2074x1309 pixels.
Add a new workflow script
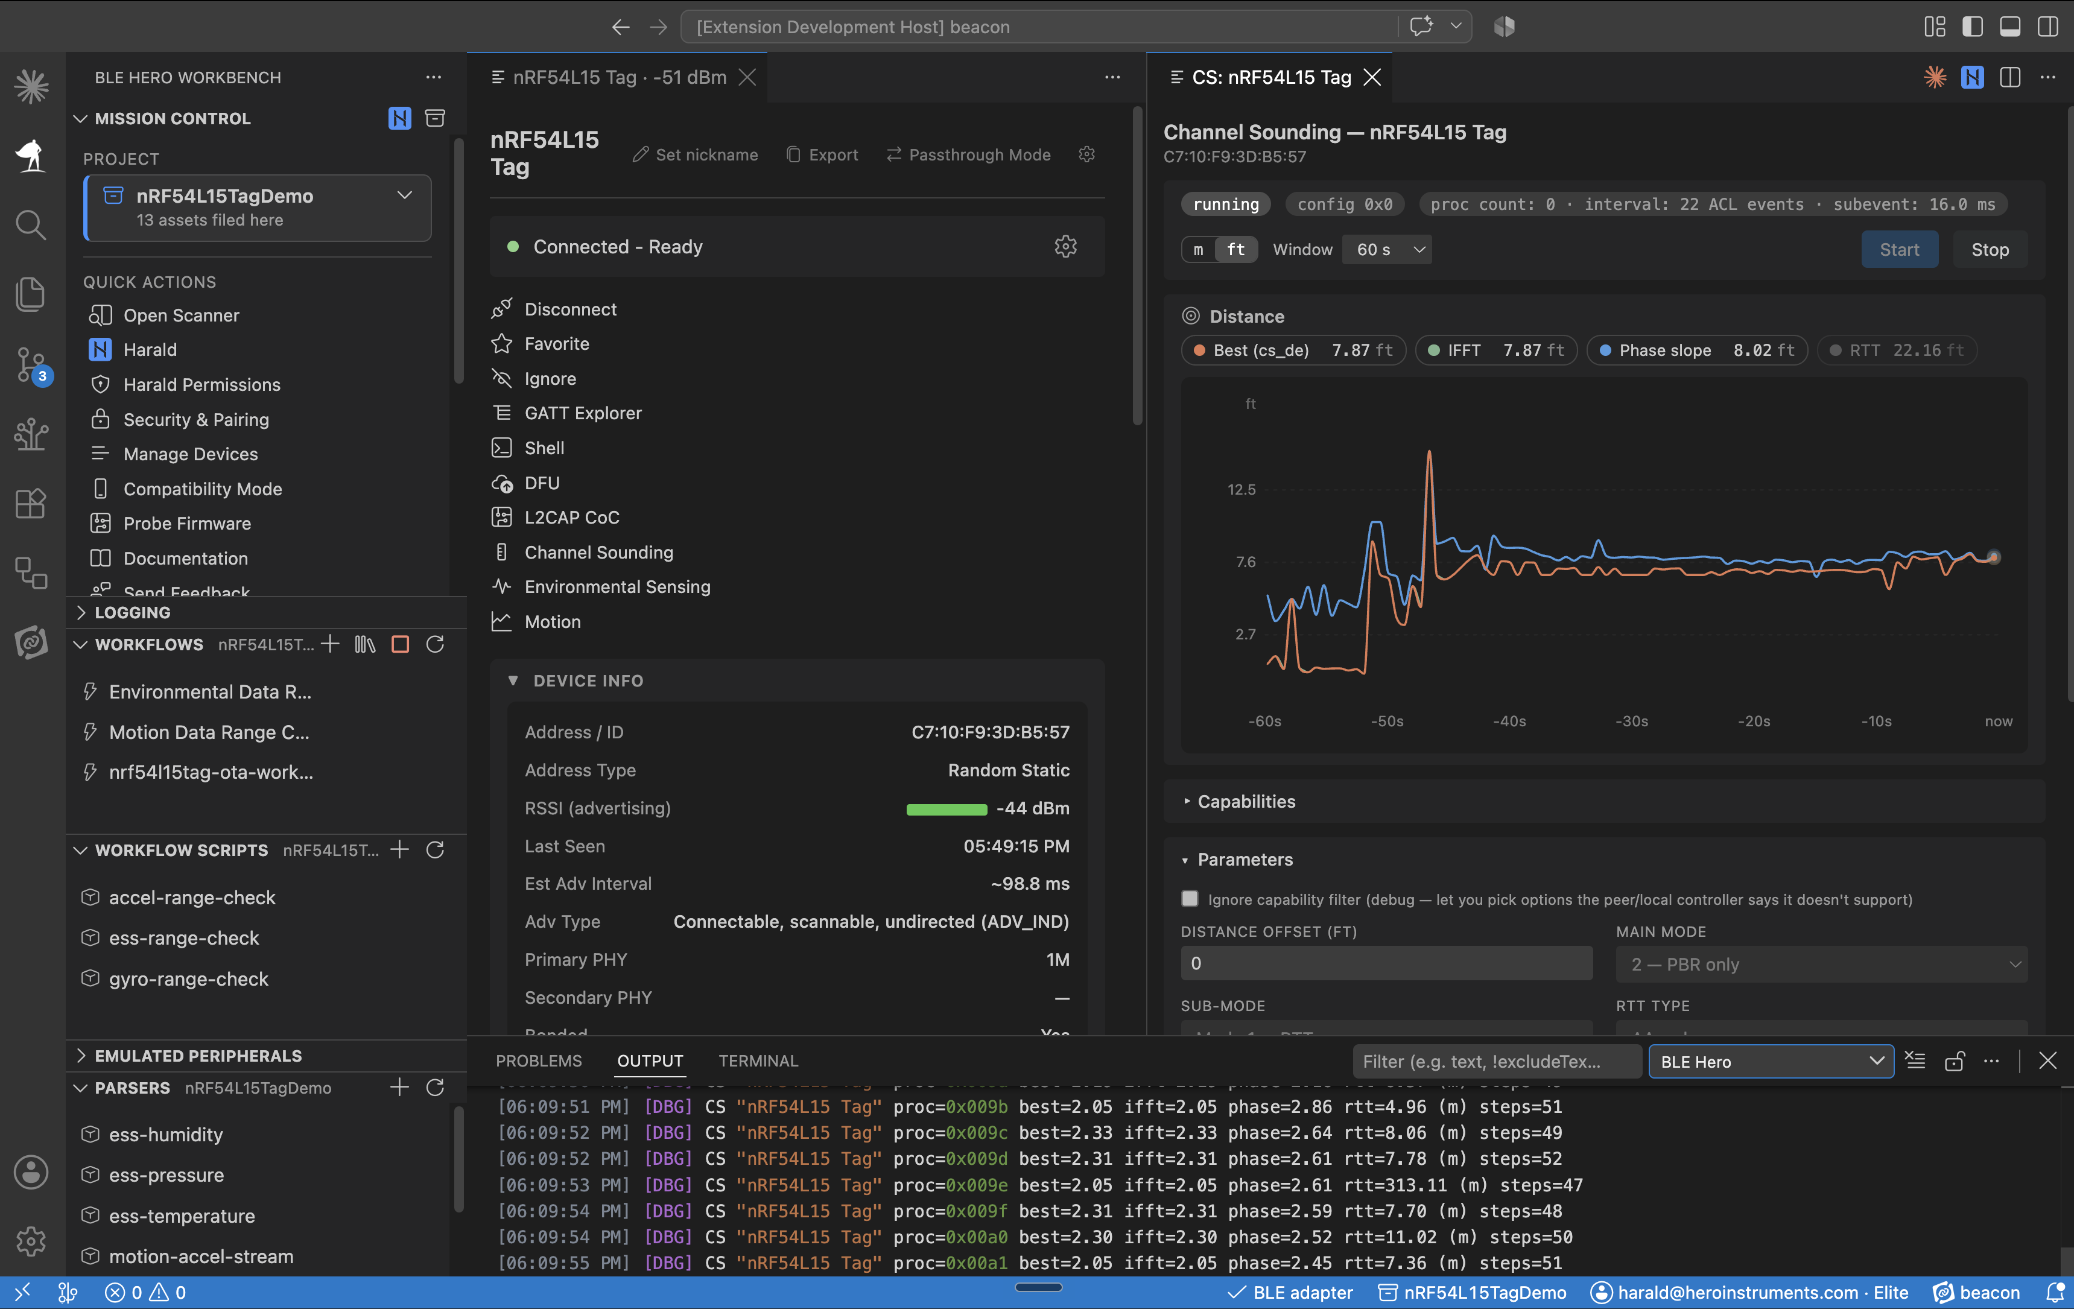point(399,850)
